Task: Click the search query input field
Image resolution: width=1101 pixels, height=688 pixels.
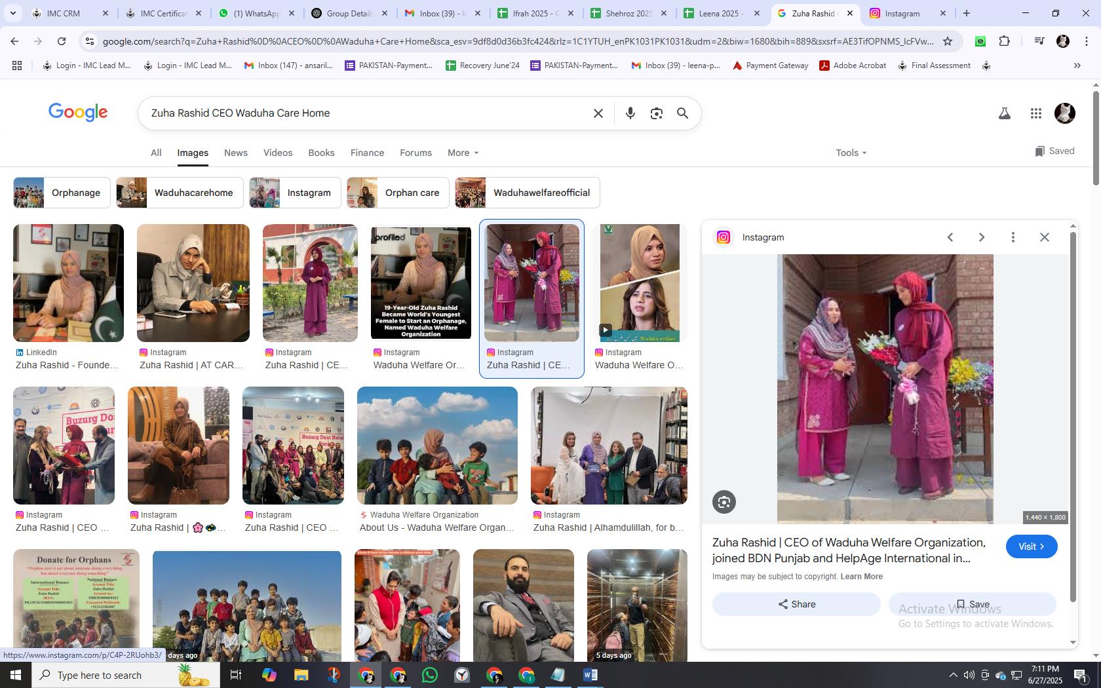Action: (x=367, y=113)
